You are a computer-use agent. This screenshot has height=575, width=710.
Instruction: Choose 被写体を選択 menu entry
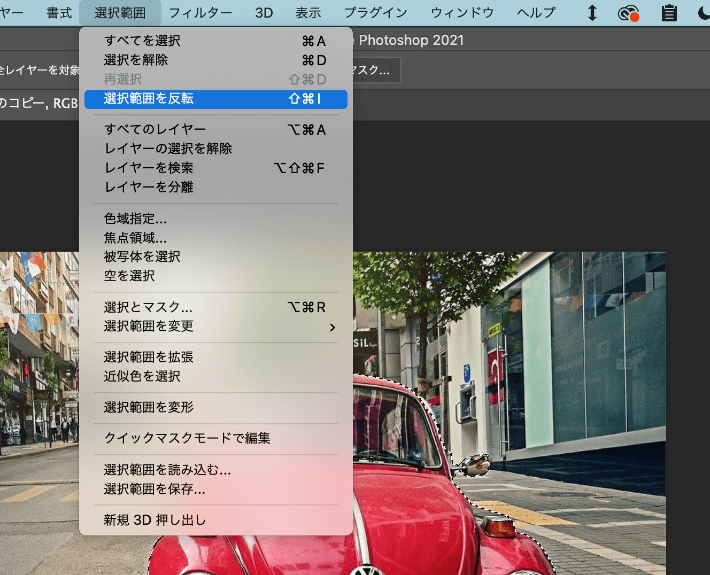pyautogui.click(x=216, y=257)
